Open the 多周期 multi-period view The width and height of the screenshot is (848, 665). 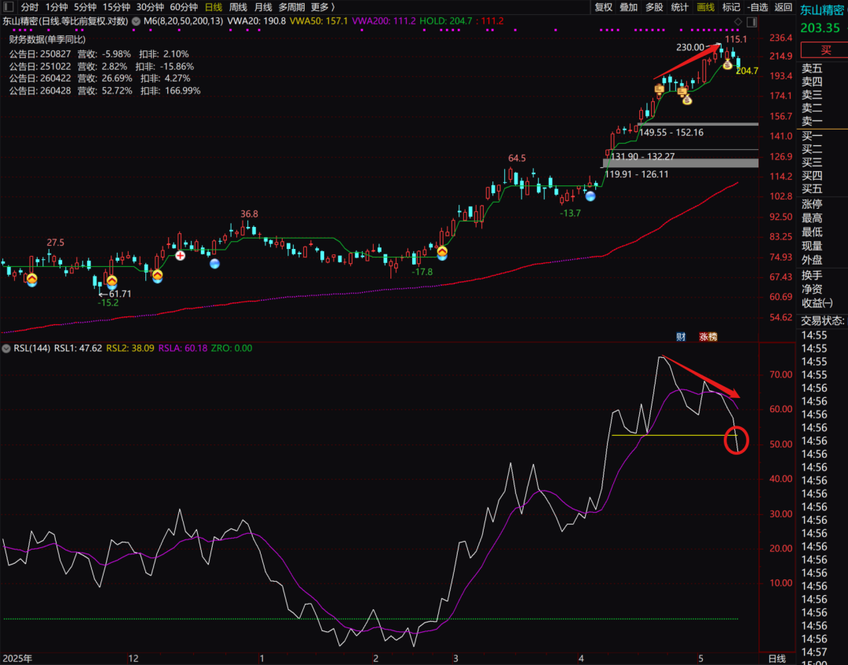291,7
